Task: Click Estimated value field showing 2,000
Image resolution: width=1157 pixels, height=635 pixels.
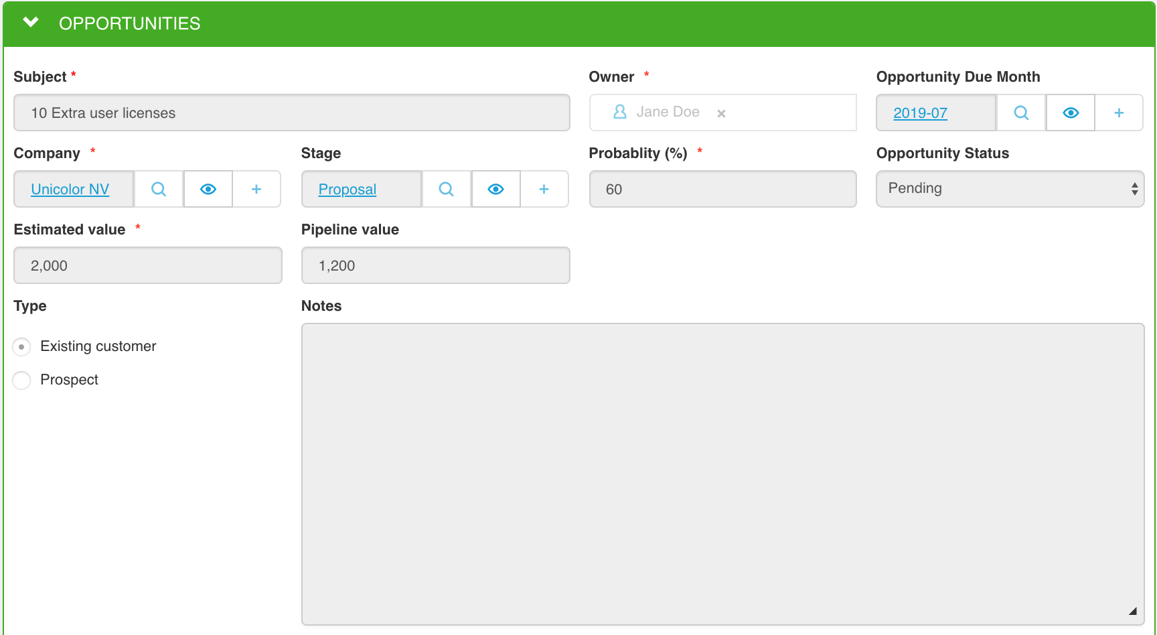Action: click(x=148, y=265)
